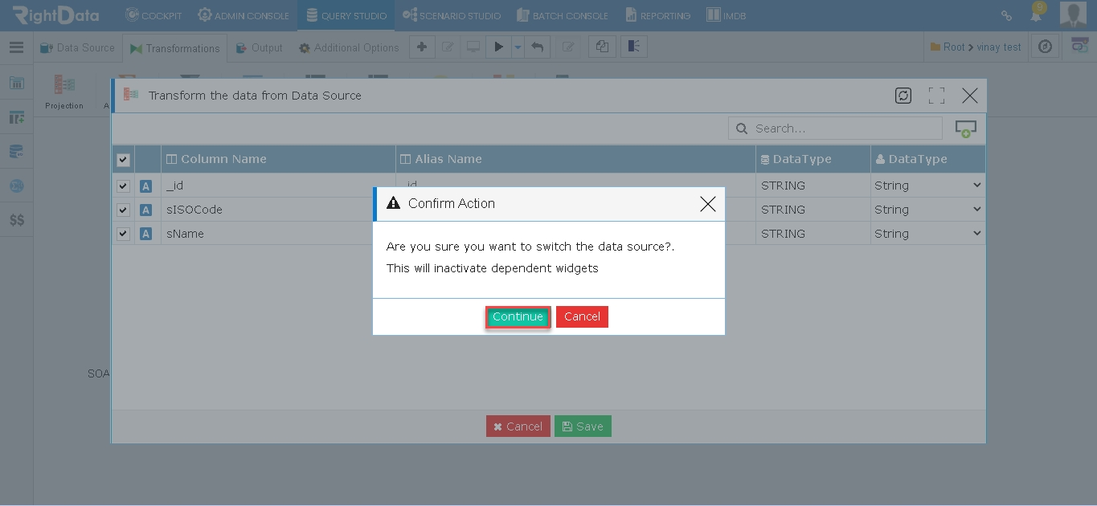This screenshot has width=1097, height=506.
Task: Click the add column icon beside search
Action: (x=965, y=129)
